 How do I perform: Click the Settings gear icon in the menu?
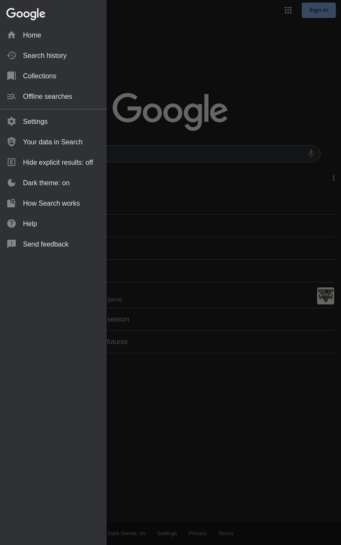pos(12,121)
